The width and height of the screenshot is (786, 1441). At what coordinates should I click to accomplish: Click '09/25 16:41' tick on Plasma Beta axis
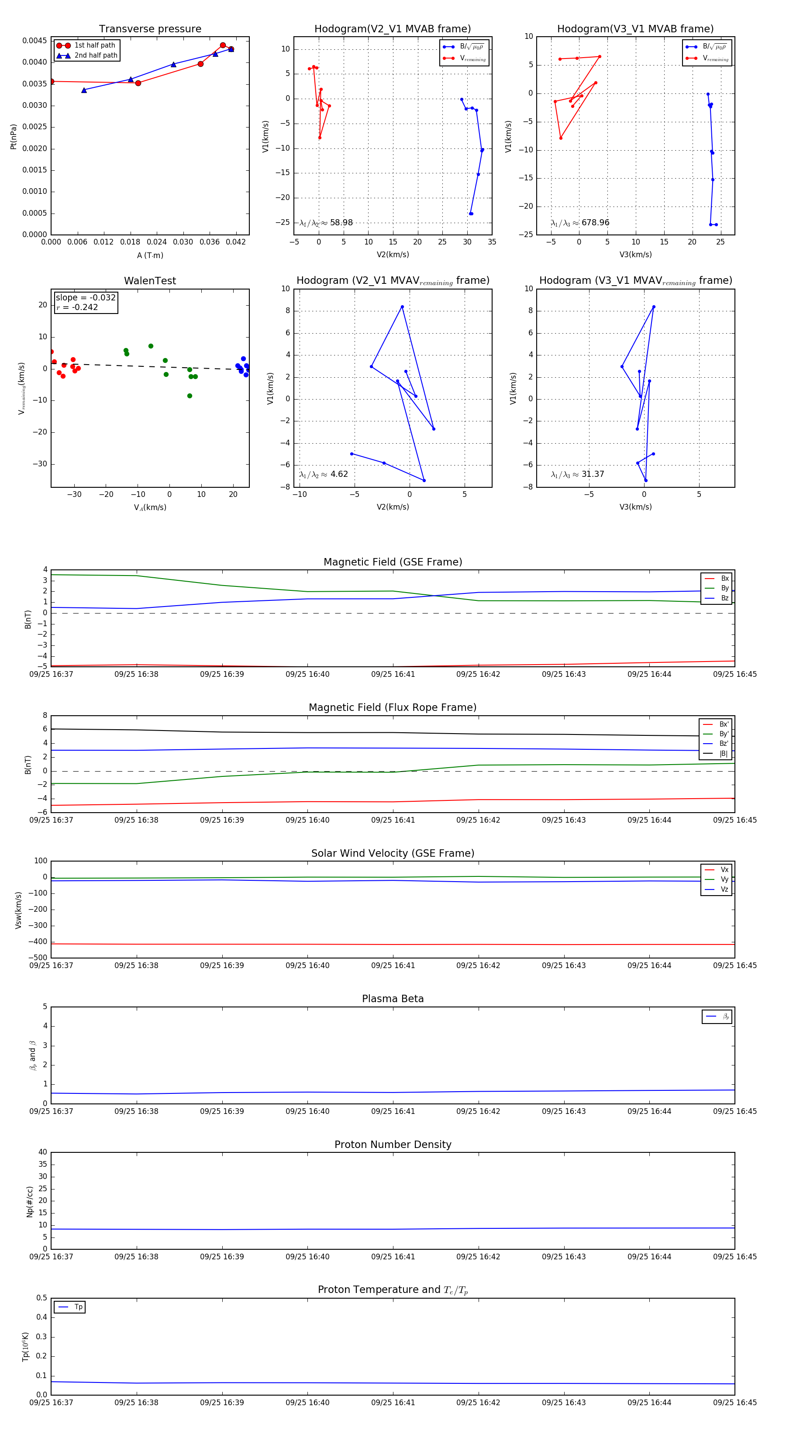pyautogui.click(x=393, y=1111)
